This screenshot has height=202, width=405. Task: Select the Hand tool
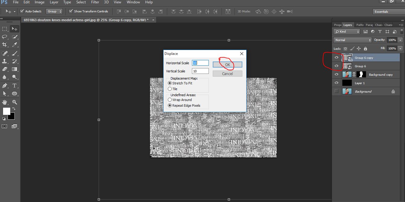click(x=5, y=102)
